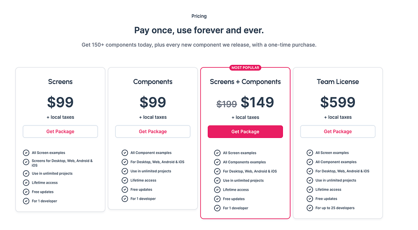
Task: Click the MOST POPULAR badge
Action: tap(245, 68)
